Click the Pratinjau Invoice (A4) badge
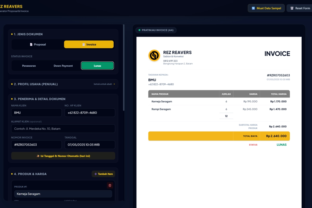Viewport: 312px width, 208px height. coord(156,30)
